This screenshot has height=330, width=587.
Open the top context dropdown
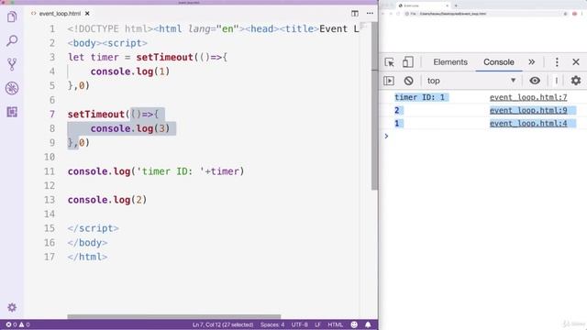pyautogui.click(x=471, y=81)
